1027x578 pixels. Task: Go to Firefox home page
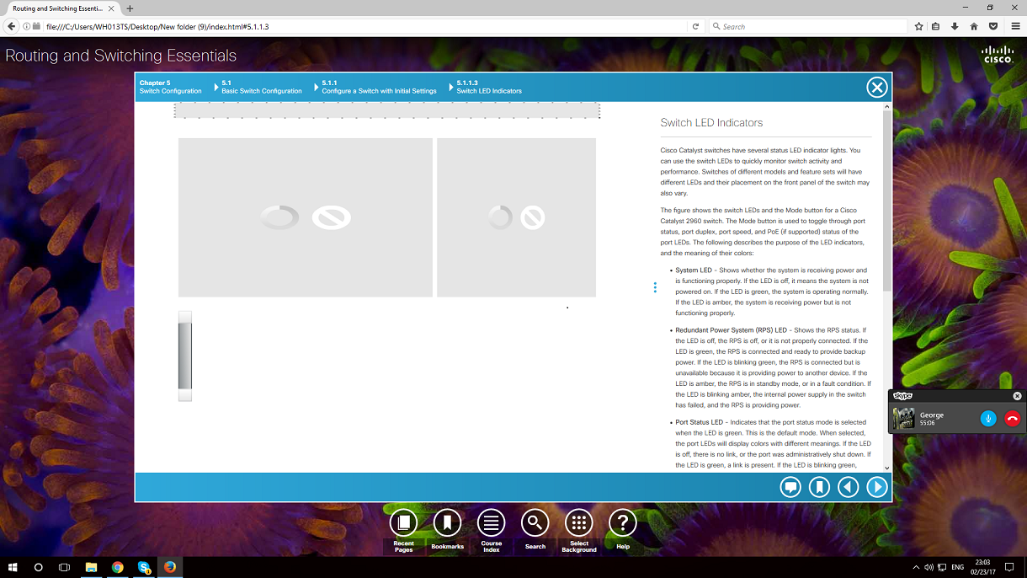[974, 26]
